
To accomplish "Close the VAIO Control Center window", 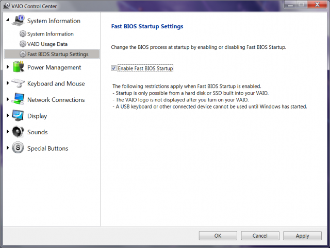I will click(x=317, y=5).
